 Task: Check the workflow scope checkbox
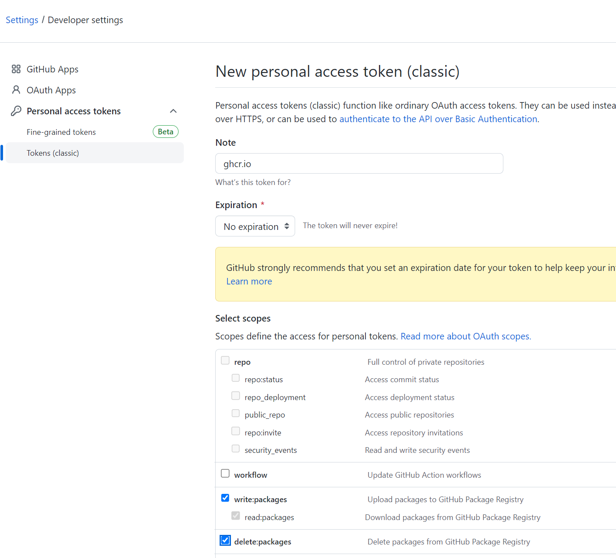tap(225, 473)
